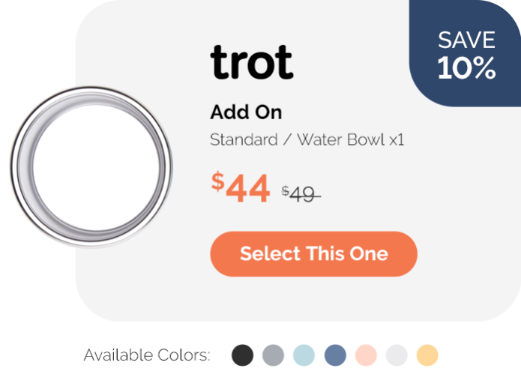Click the trot product title
This screenshot has height=368, width=521.
(252, 62)
